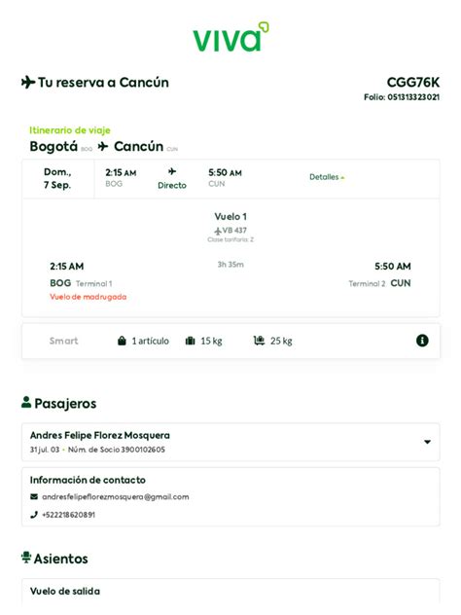Click the 25 kg checked luggage icon
461x615 pixels.
coord(259,341)
